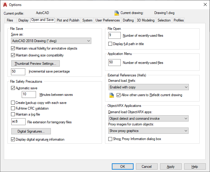Expand Demand load ObjectARX apps dropdown
Viewport: 210px width, 172px height.
148,119
